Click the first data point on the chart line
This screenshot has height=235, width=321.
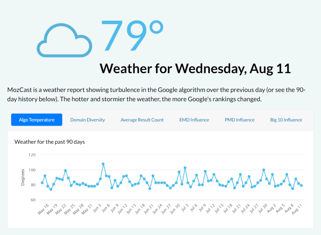(42, 183)
